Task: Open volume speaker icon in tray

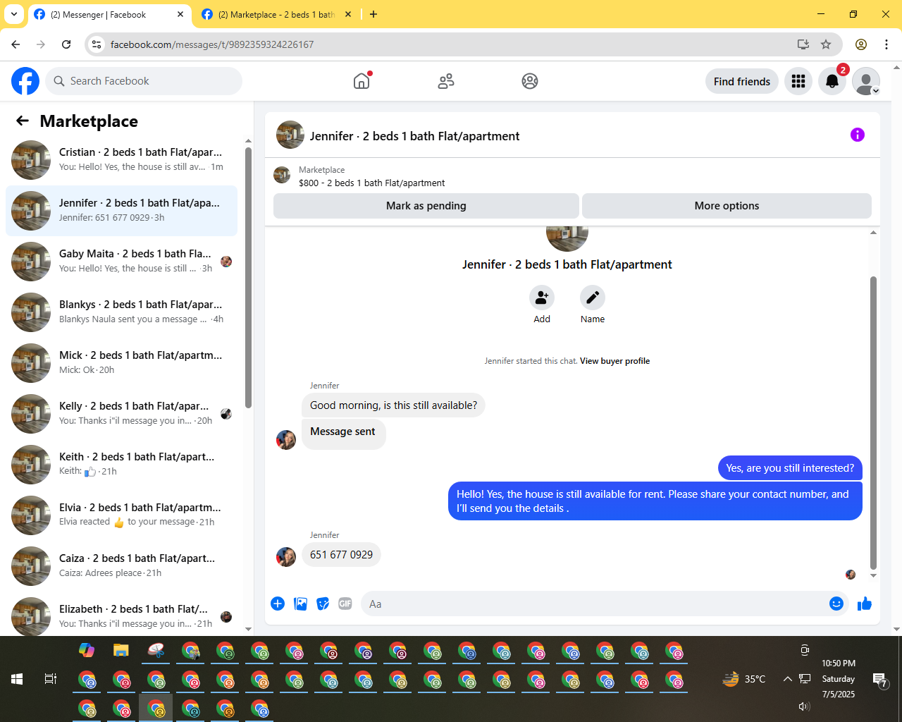Action: (x=804, y=706)
